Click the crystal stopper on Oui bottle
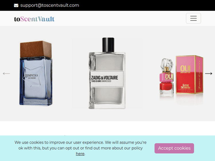This screenshot has width=215, height=161. click(x=167, y=63)
